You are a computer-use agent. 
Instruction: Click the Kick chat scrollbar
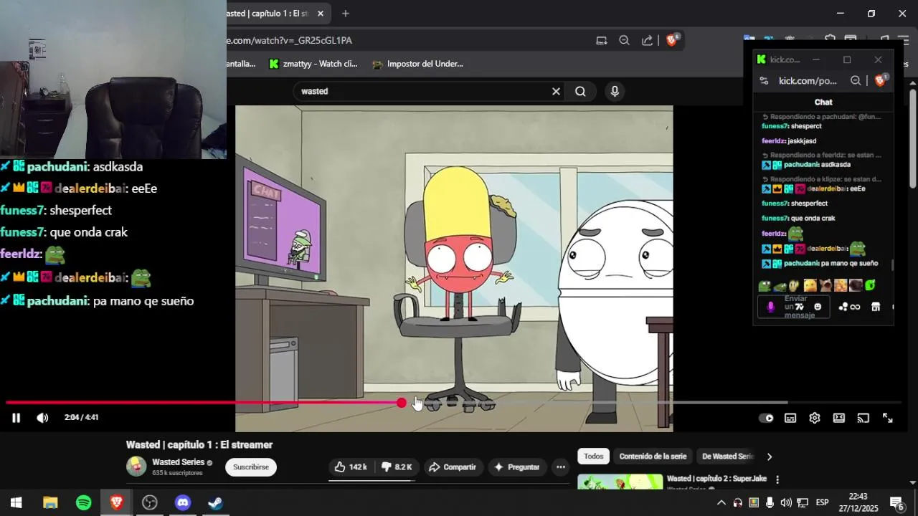(x=893, y=265)
